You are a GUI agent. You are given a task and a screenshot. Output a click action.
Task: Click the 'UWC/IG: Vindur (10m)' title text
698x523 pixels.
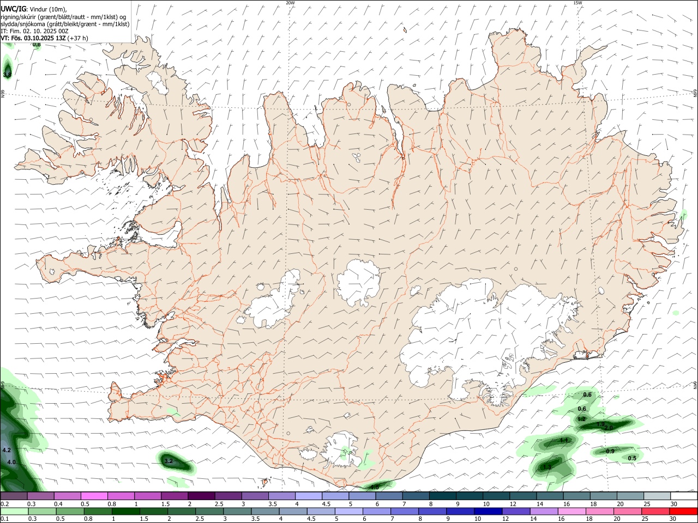pos(34,9)
